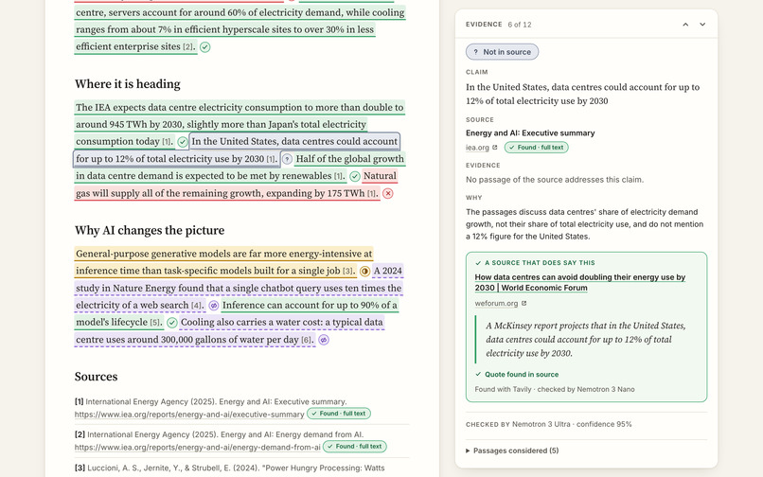
Task: Click the 'Sources' heading
Action: click(x=96, y=377)
